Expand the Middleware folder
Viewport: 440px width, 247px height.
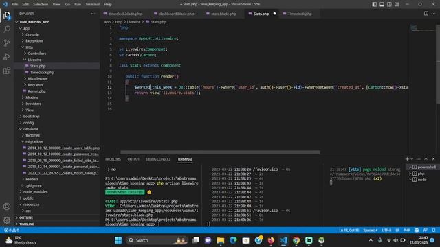click(x=38, y=79)
